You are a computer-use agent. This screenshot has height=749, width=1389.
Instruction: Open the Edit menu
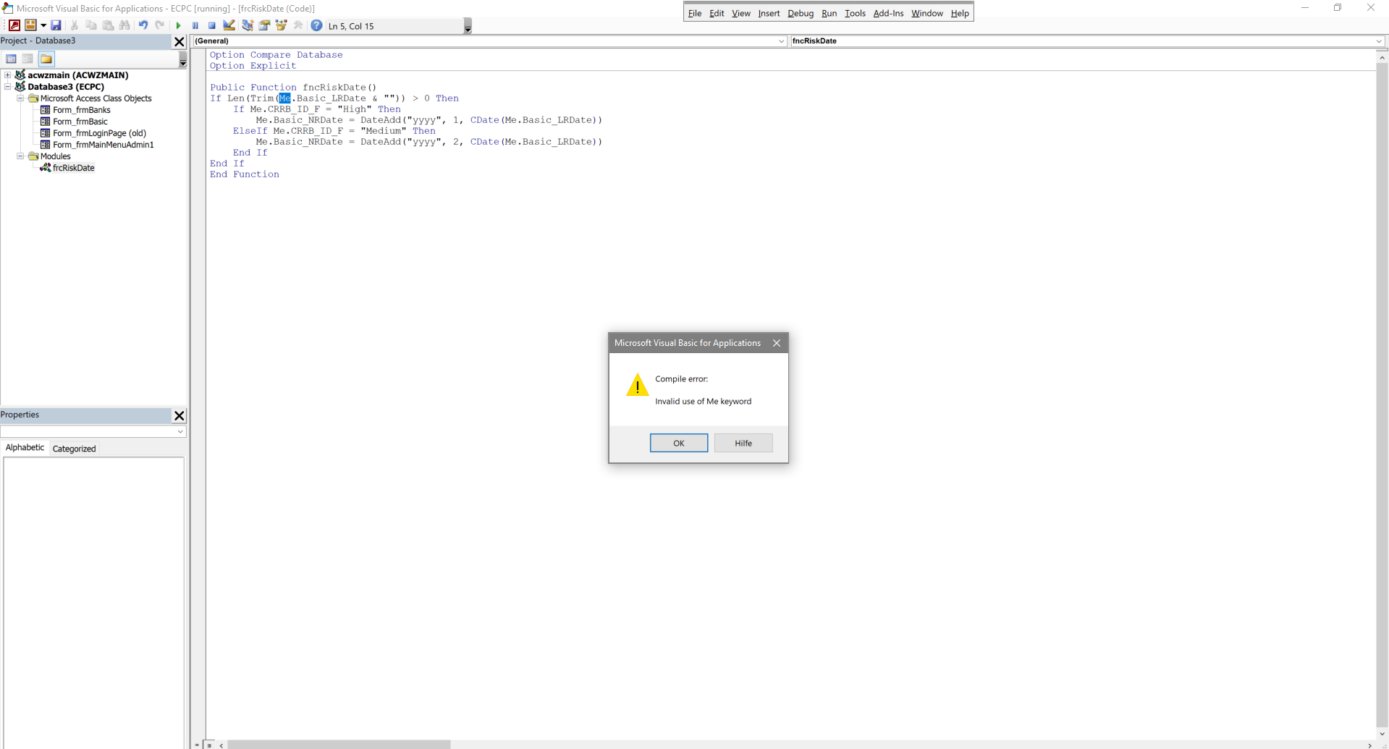click(x=717, y=13)
